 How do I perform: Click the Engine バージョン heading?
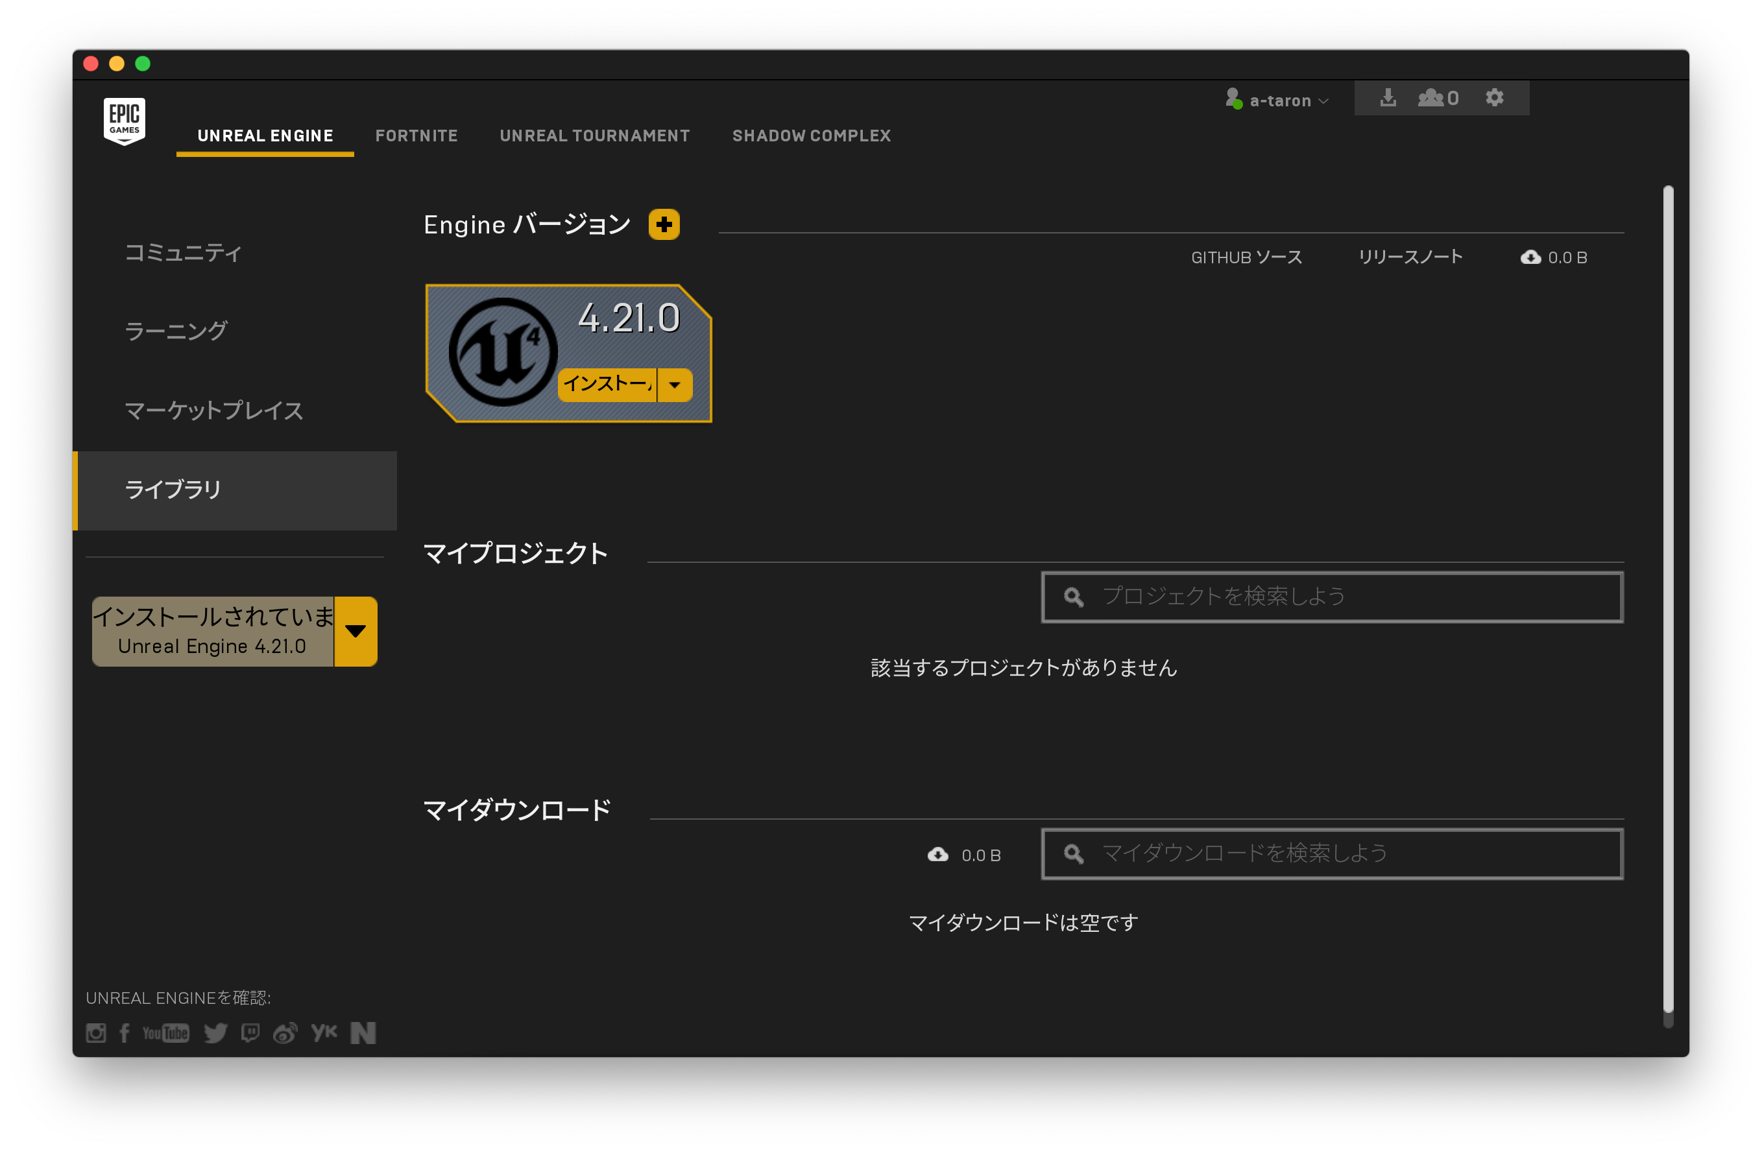pyautogui.click(x=527, y=224)
